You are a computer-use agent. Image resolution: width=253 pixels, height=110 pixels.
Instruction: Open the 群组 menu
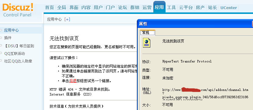pyautogui.click(x=135, y=8)
